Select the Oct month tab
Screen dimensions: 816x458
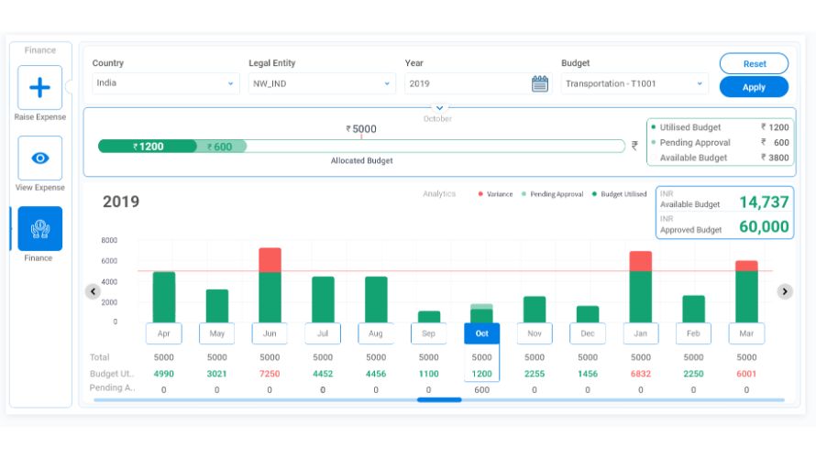point(481,333)
